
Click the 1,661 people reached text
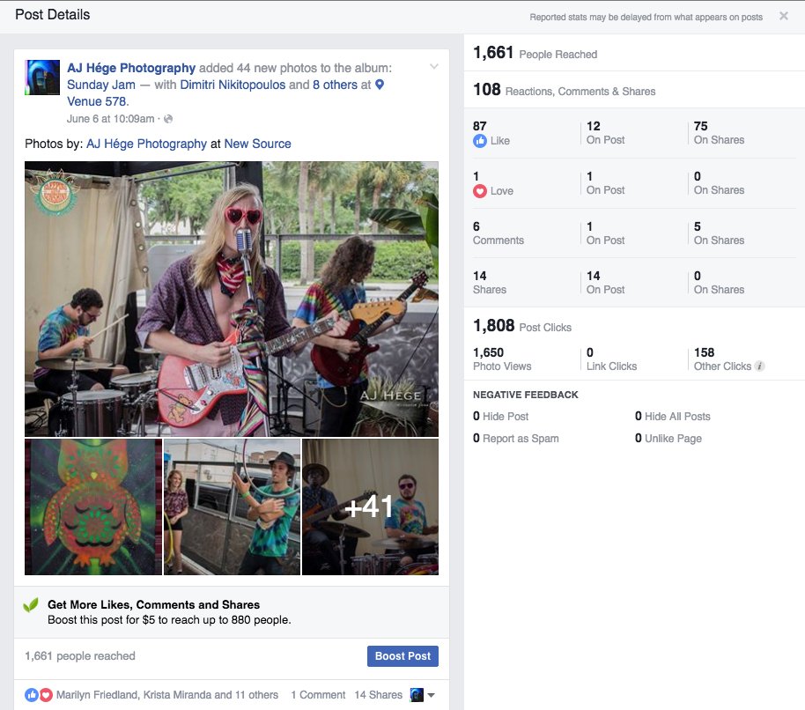click(x=80, y=656)
